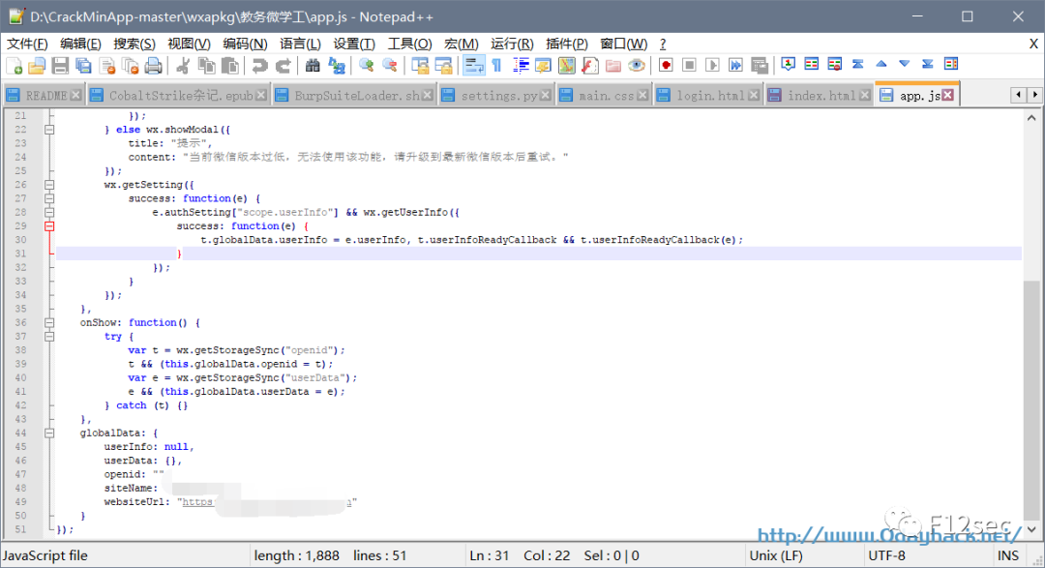The width and height of the screenshot is (1045, 568).
Task: Click the Close document toolbar icon
Action: pyautogui.click(x=106, y=66)
